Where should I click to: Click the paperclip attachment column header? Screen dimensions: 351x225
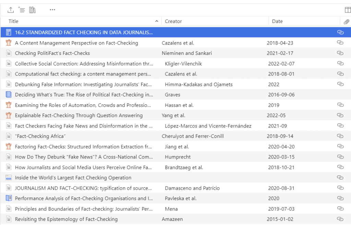click(346, 22)
